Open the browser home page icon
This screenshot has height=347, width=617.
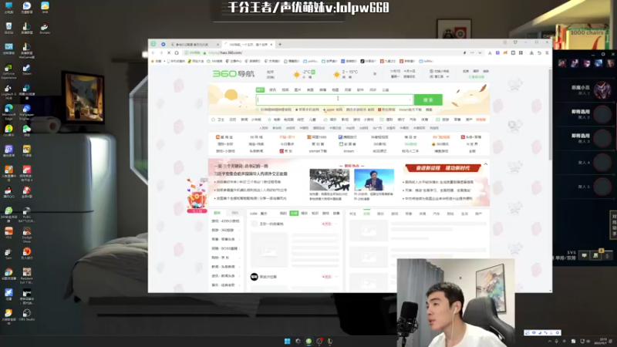177,52
